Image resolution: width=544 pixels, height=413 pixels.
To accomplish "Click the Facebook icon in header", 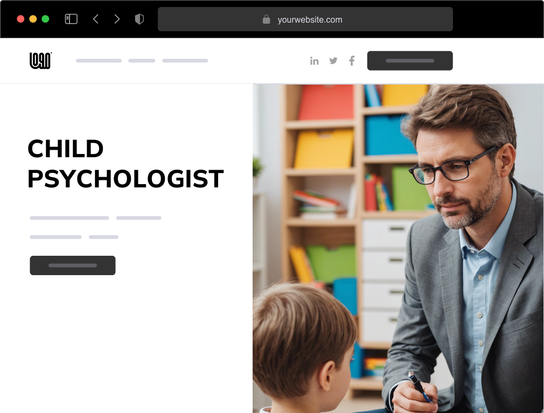I will point(352,61).
